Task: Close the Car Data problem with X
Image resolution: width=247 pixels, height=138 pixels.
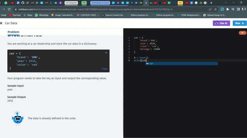Action: click(x=1, y=23)
